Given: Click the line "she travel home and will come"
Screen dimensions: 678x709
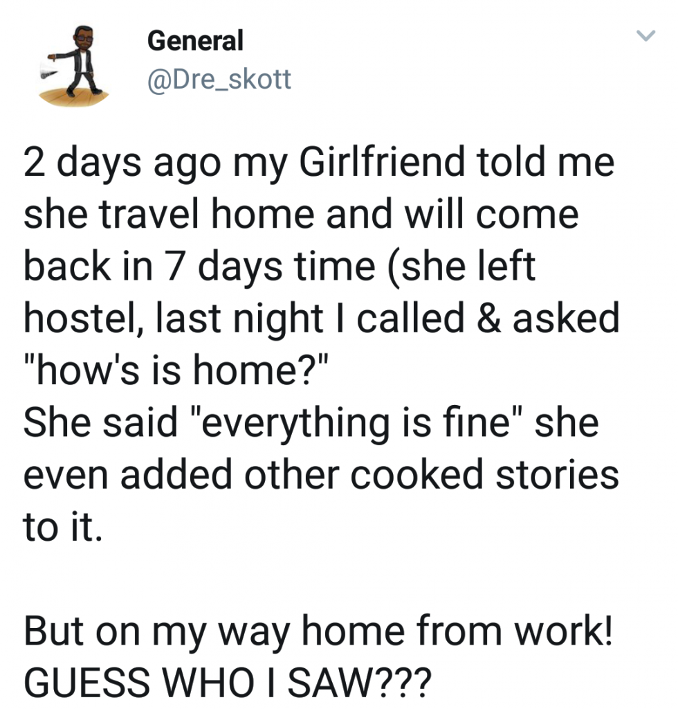Looking at the screenshot, I should click(301, 216).
